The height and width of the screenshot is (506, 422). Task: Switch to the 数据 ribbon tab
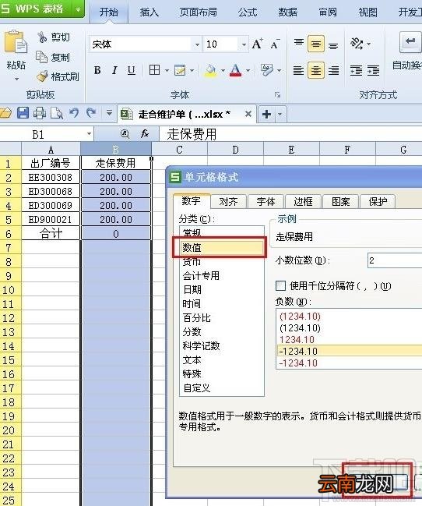tap(287, 12)
